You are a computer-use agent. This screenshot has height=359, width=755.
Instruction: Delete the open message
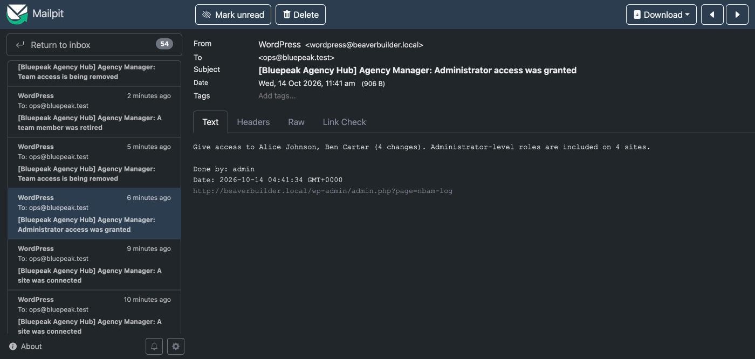300,15
